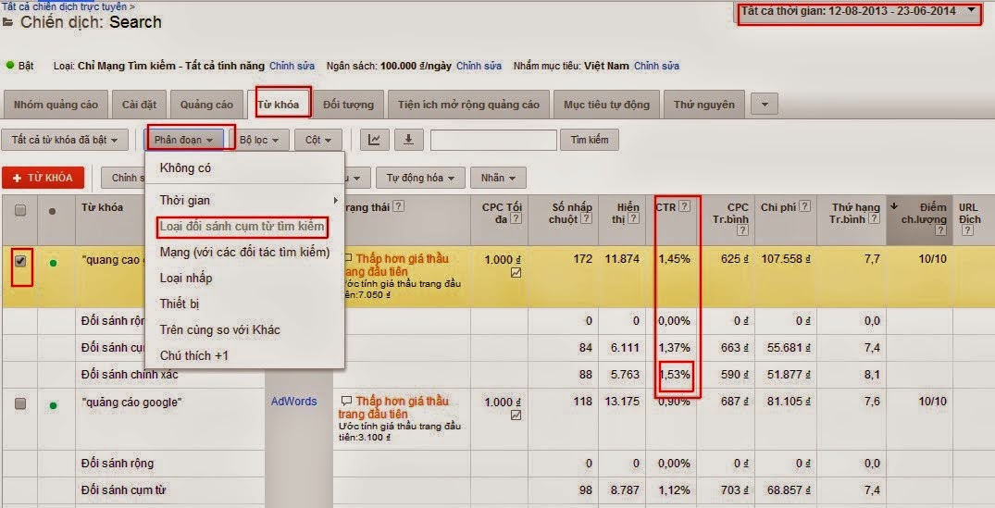Select Mạng (với các đối tác tìm kiếm)
Image resolution: width=995 pixels, height=508 pixels.
coord(245,253)
